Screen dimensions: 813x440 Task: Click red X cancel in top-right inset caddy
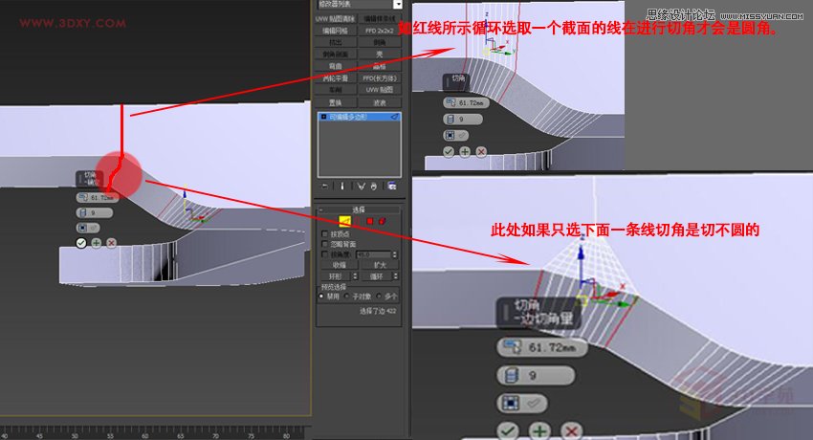tap(481, 152)
